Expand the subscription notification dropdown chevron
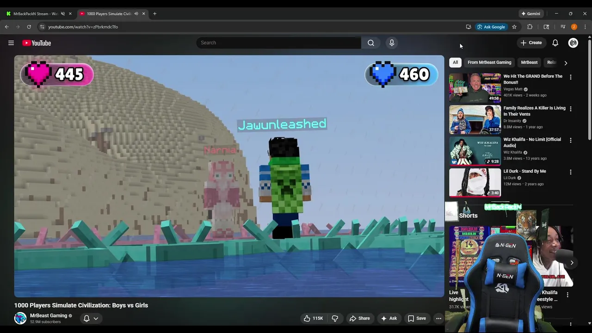Viewport: 592px width, 333px height. pos(96,318)
